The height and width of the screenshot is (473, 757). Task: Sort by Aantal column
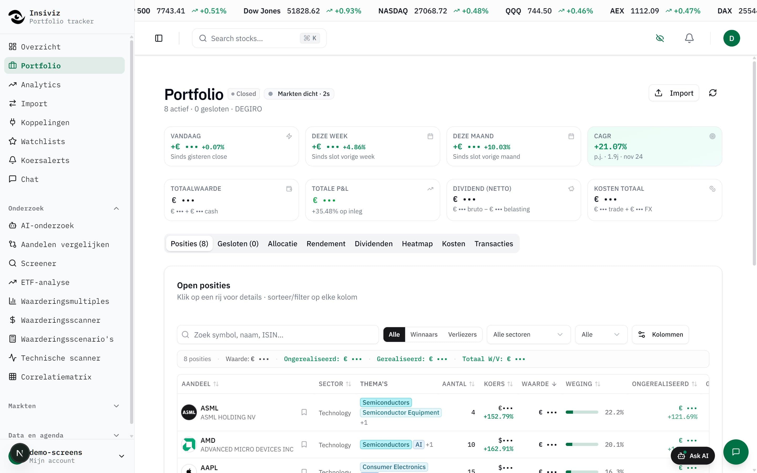(458, 384)
